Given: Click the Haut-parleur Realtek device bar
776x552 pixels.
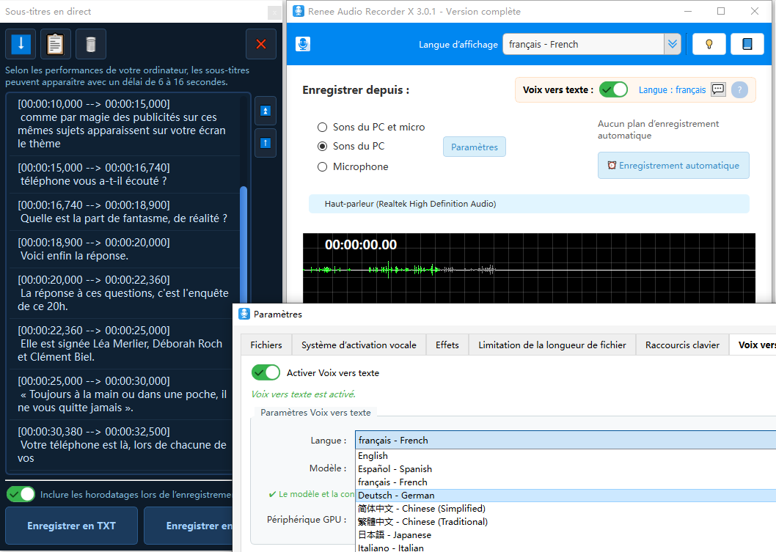Looking at the screenshot, I should tap(529, 204).
